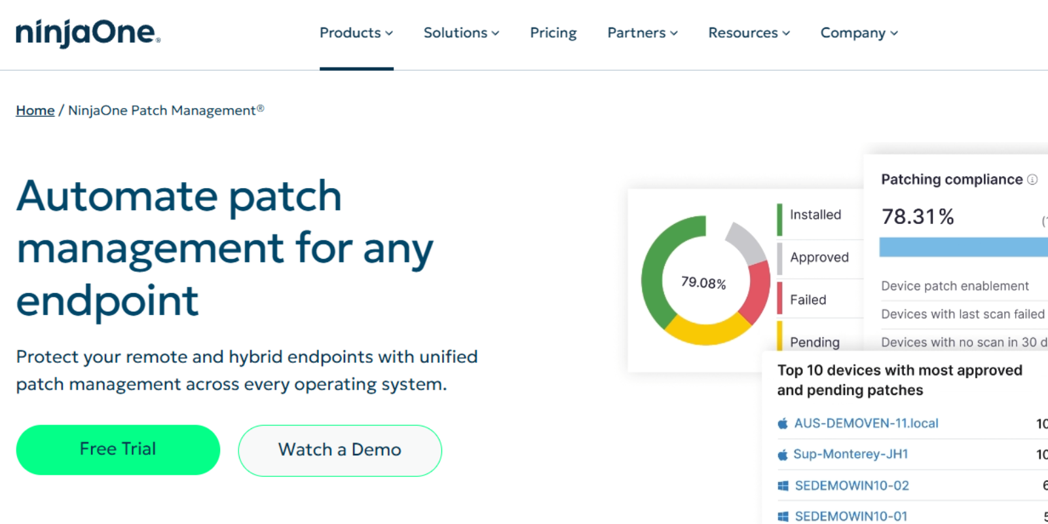
Task: Open the SEDEMOWIN10-01 device link
Action: pos(851,516)
